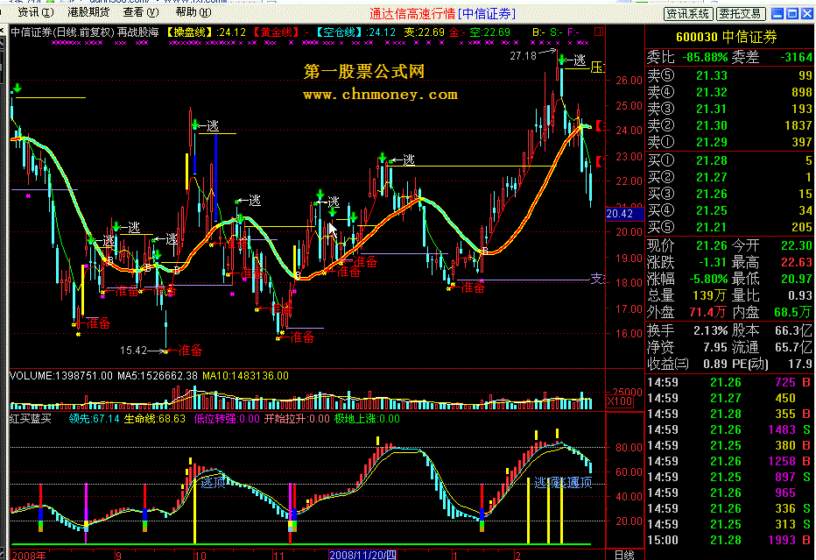The width and height of the screenshot is (816, 560).
Task: Click the 内盘 68.5万 value
Action: click(x=793, y=312)
